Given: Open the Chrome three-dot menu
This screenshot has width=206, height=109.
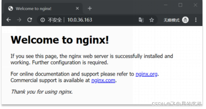Looking at the screenshot, I should point(196,20).
